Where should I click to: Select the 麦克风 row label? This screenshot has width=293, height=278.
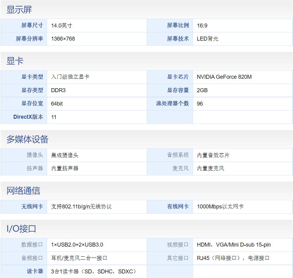point(184,168)
